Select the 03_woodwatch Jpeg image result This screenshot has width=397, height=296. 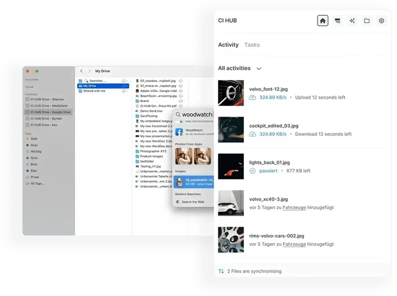(x=194, y=182)
